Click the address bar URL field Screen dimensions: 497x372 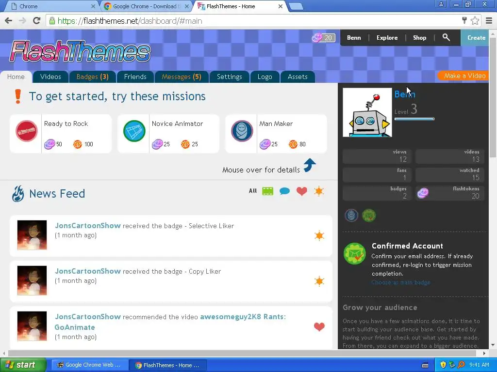pyautogui.click(x=253, y=21)
